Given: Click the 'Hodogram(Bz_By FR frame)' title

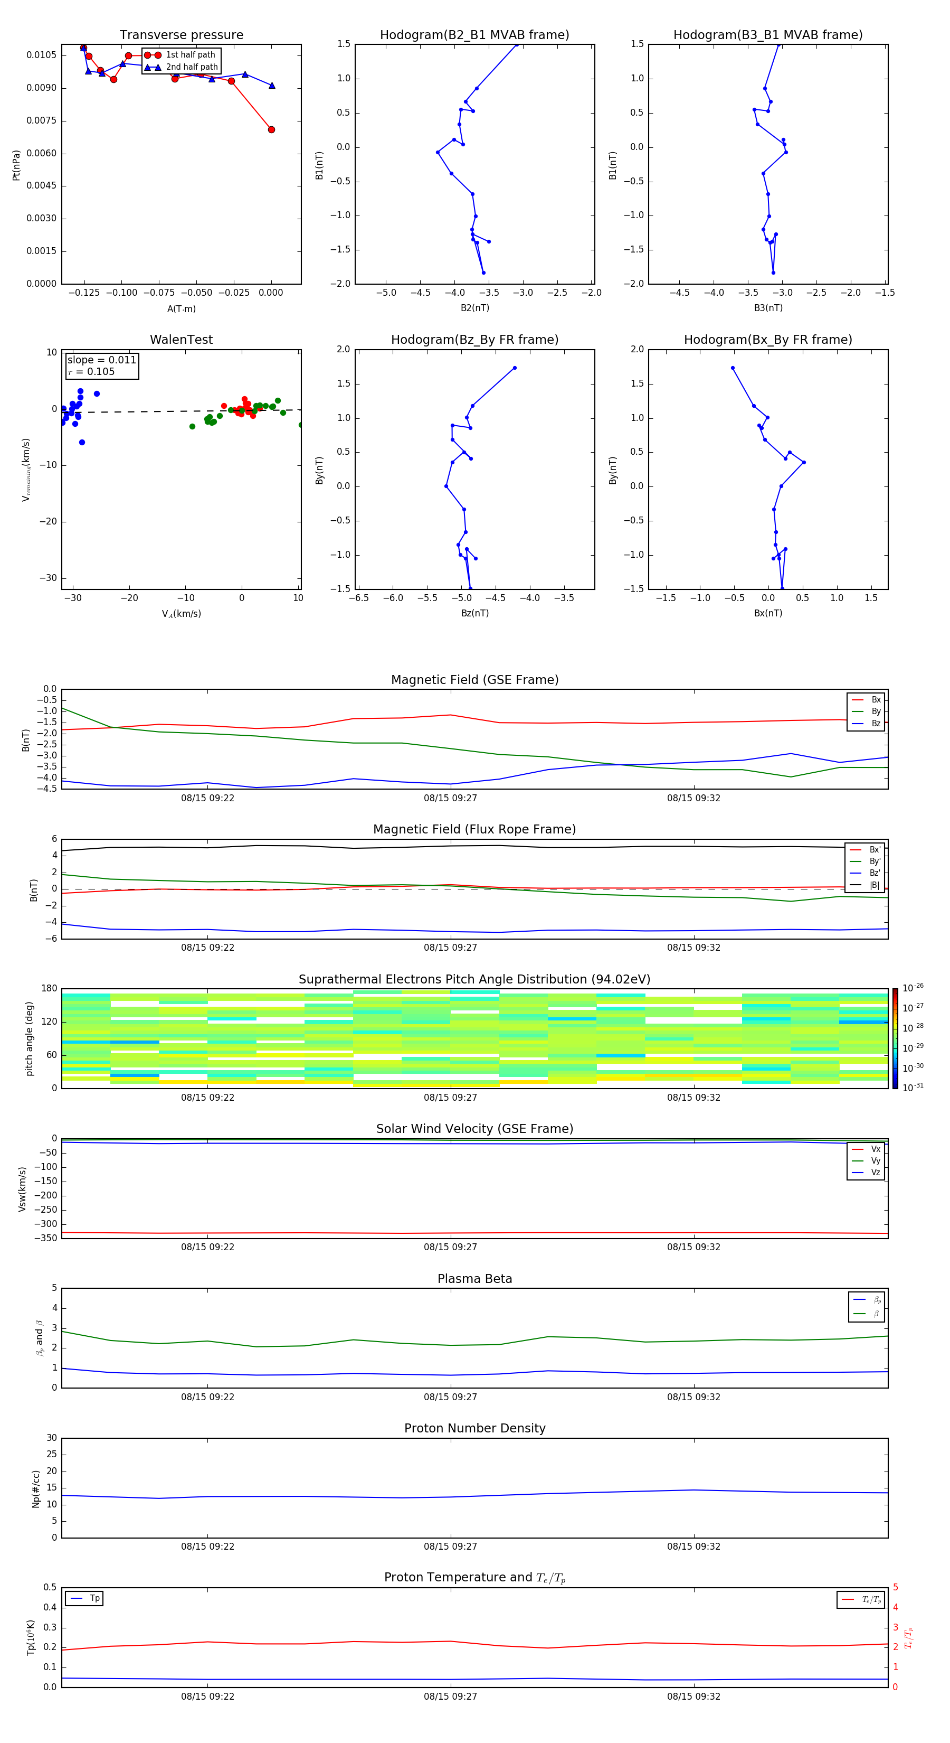Looking at the screenshot, I should point(474,340).
